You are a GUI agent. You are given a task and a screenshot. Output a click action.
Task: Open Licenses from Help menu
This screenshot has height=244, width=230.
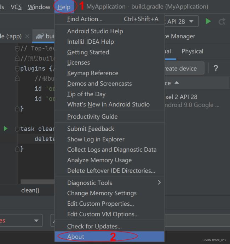pos(110,63)
